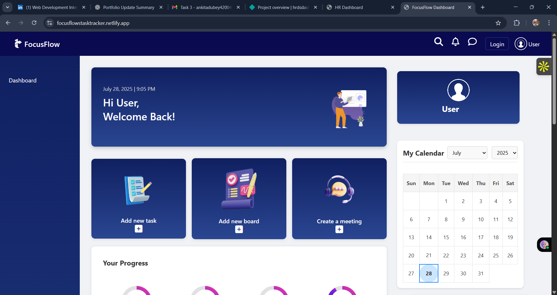Image resolution: width=557 pixels, height=295 pixels.
Task: Go back to previous page
Action: click(8, 23)
